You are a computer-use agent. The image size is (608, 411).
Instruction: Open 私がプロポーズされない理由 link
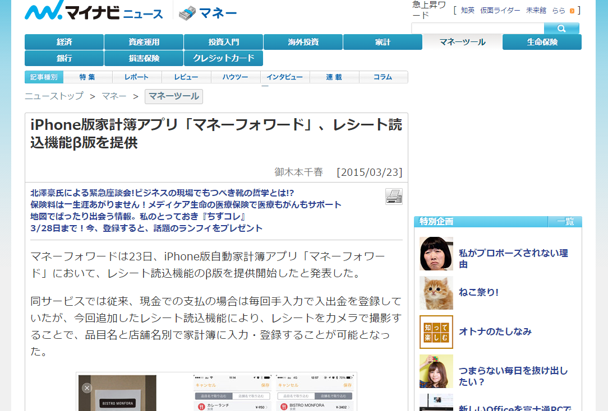coord(513,259)
